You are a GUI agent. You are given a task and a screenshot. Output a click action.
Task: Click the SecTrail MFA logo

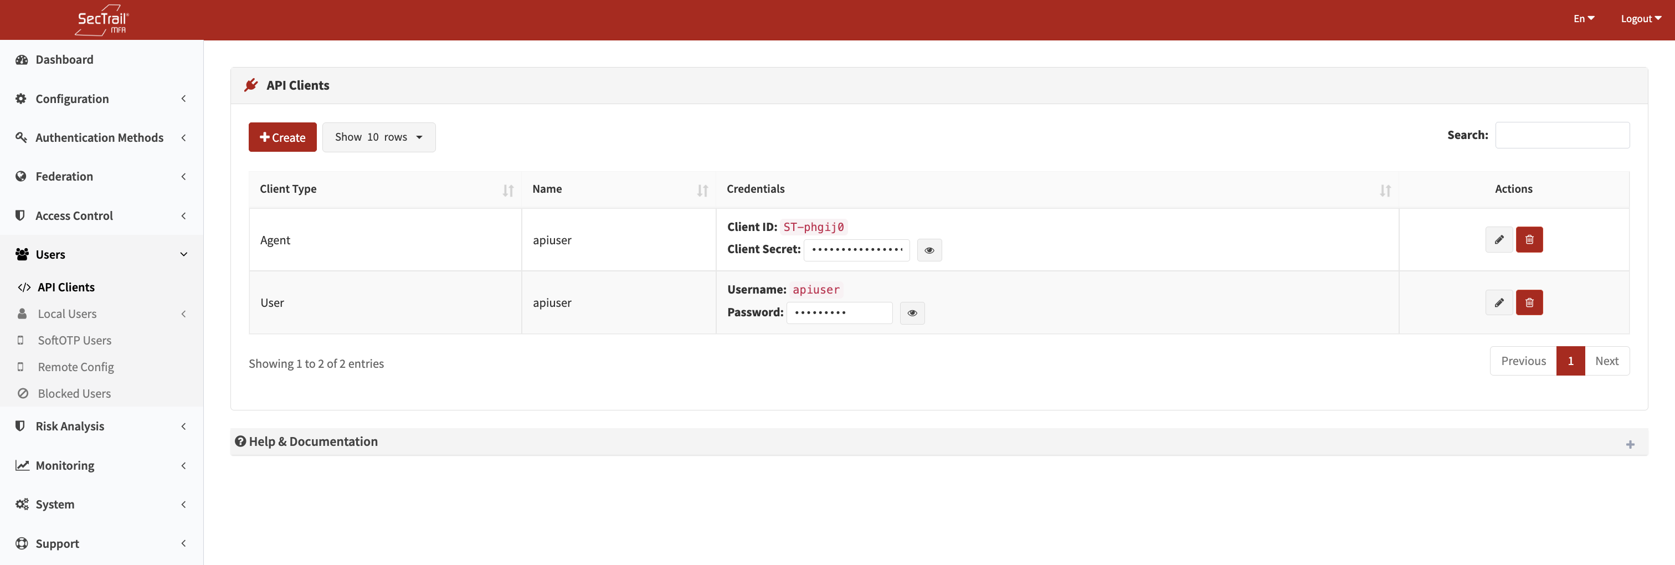click(x=102, y=20)
